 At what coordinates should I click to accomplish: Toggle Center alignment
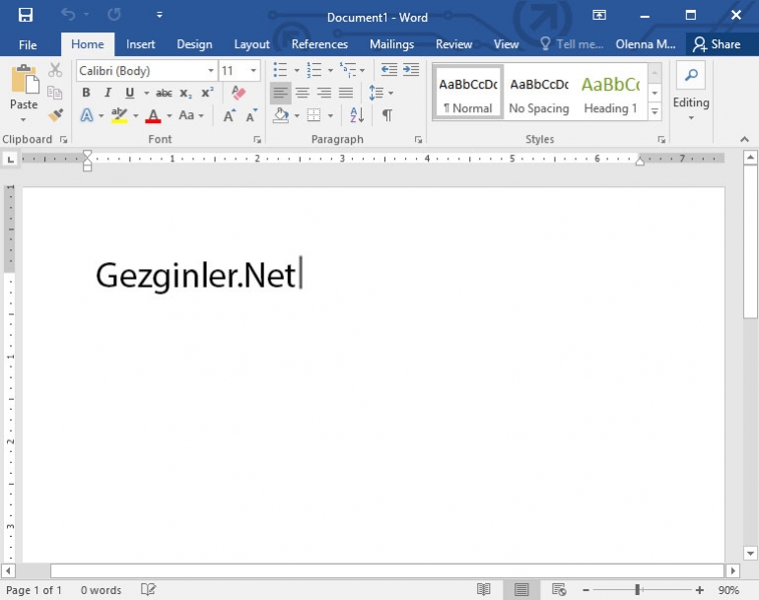point(303,93)
